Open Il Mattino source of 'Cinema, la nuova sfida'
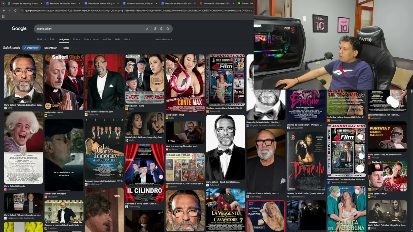The image size is (413, 232). click(x=50, y=228)
